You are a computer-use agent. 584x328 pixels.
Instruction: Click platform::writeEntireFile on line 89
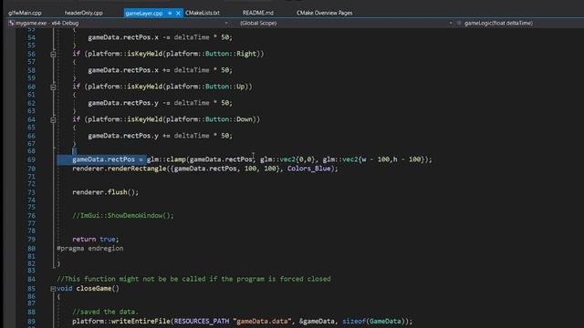[x=121, y=322]
